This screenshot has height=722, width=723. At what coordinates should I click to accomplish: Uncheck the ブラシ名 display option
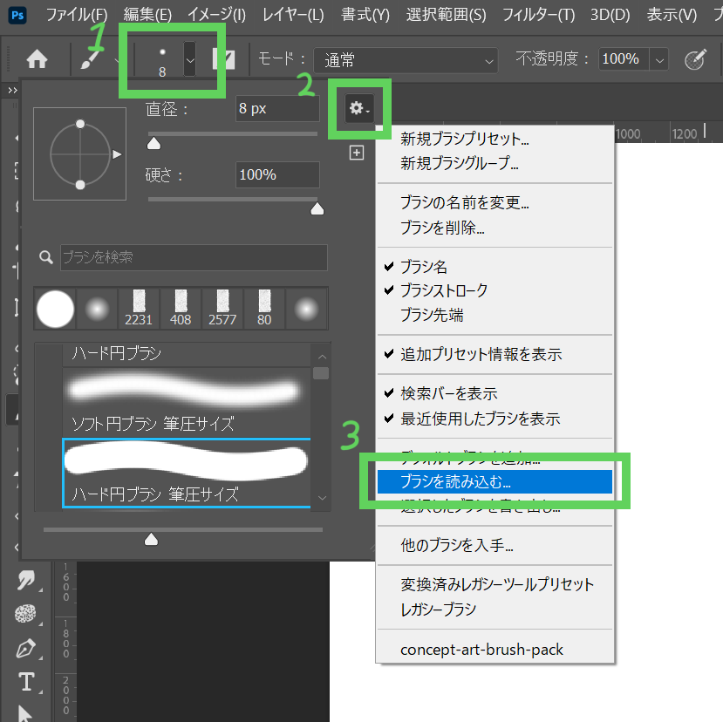pos(423,267)
